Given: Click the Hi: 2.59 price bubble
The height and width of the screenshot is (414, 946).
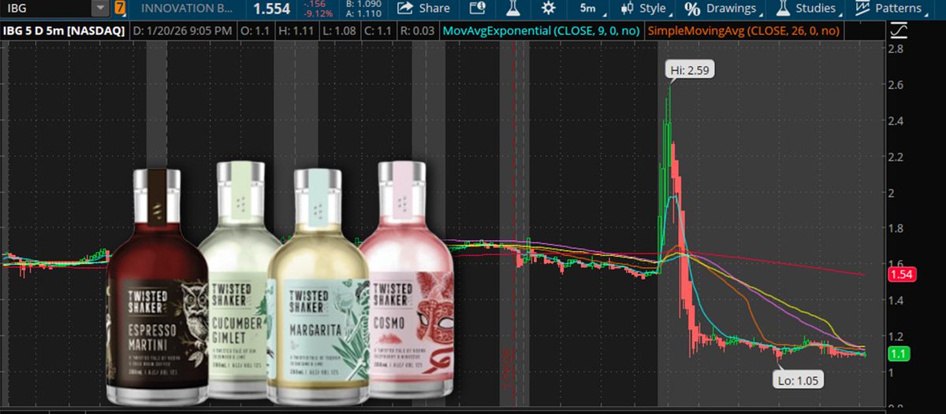Looking at the screenshot, I should tap(691, 70).
